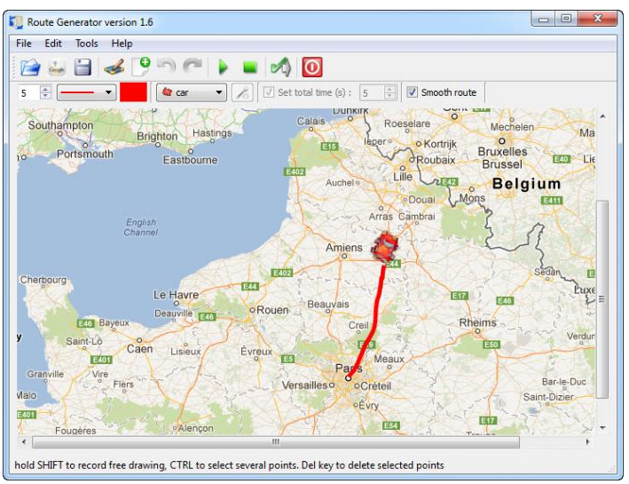Create a new route with plus page icon
This screenshot has height=484, width=629.
[141, 67]
